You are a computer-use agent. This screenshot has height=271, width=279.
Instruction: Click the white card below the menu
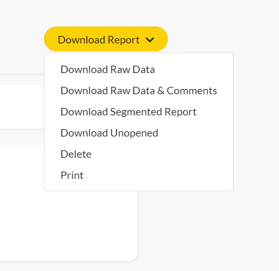[x=68, y=225]
